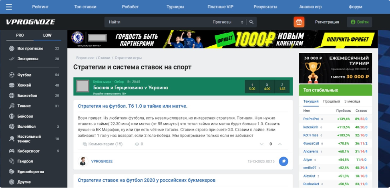Switch to LOW forecasts toggle

click(x=47, y=36)
